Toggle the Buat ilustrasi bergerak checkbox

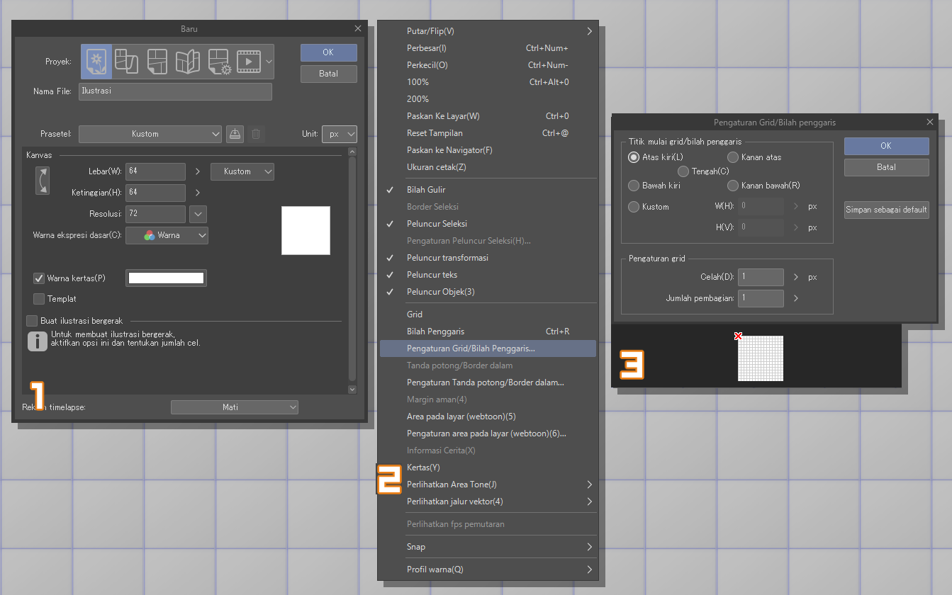(x=32, y=321)
